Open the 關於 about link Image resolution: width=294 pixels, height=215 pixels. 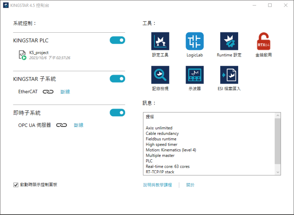click(x=190, y=185)
